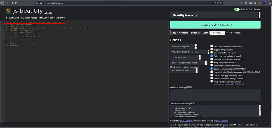The width and height of the screenshot is (272, 128).
Task: Click the Select All button
Action: [x=195, y=33]
